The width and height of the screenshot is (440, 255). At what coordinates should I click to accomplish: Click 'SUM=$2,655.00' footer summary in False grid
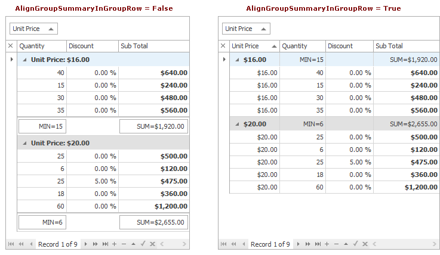(x=154, y=222)
